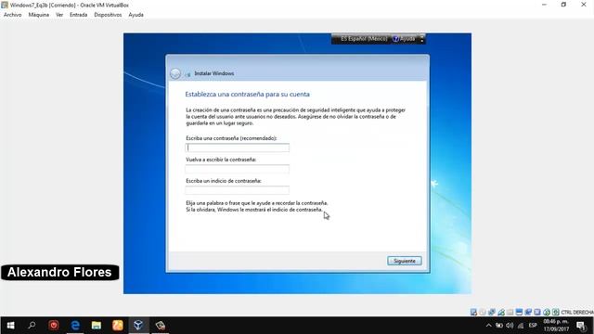Open the taskbar search magnifier
Image resolution: width=594 pixels, height=334 pixels.
coord(32,326)
